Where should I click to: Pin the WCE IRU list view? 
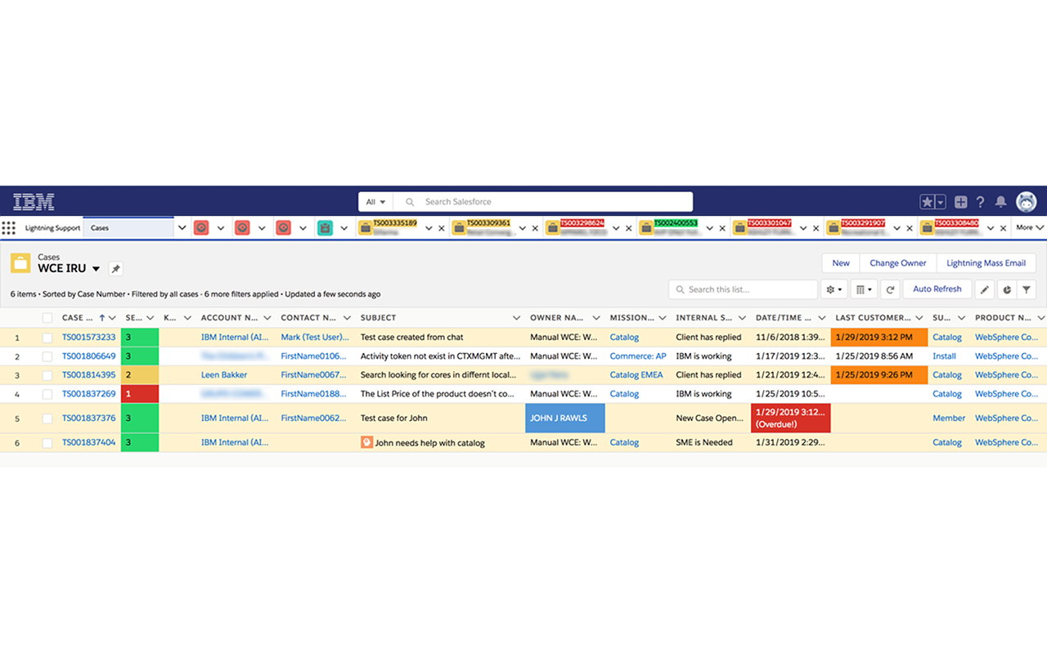[x=115, y=269]
